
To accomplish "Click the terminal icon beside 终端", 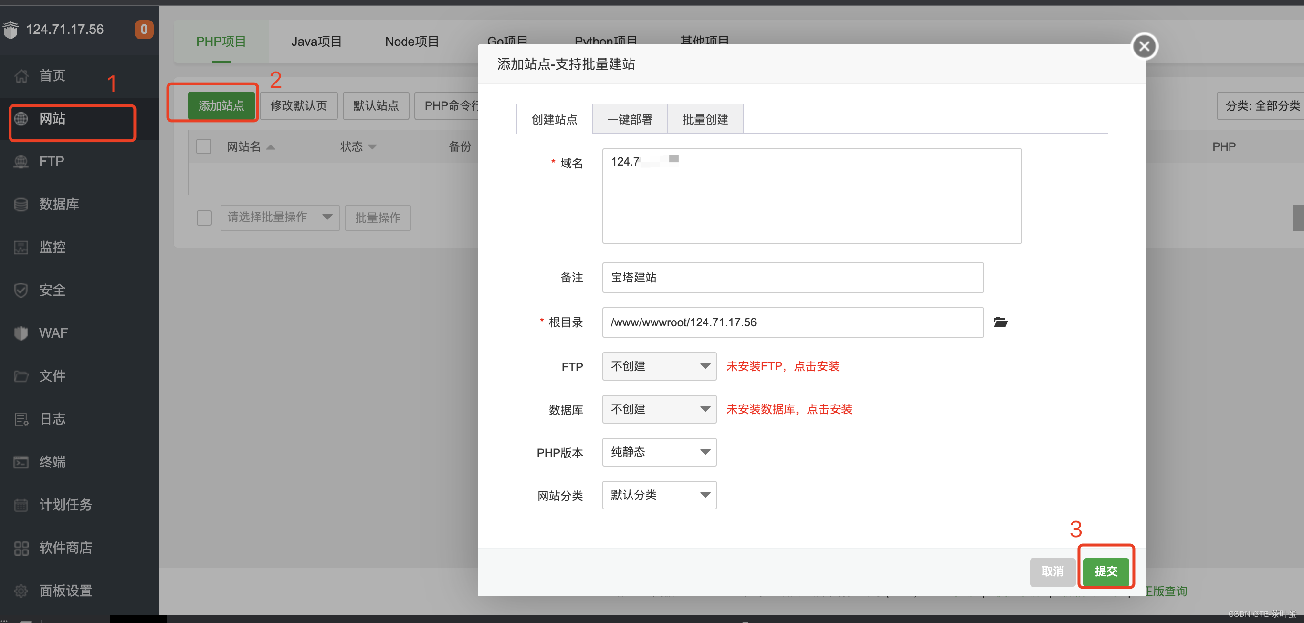I will pos(21,462).
